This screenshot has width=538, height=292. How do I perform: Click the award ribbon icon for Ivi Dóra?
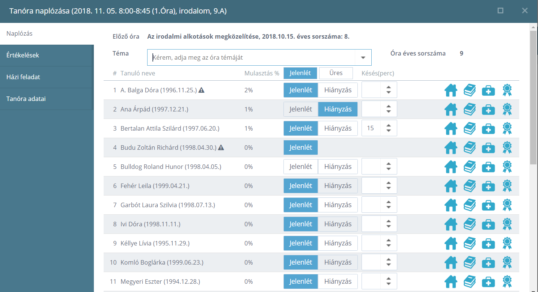(x=507, y=224)
